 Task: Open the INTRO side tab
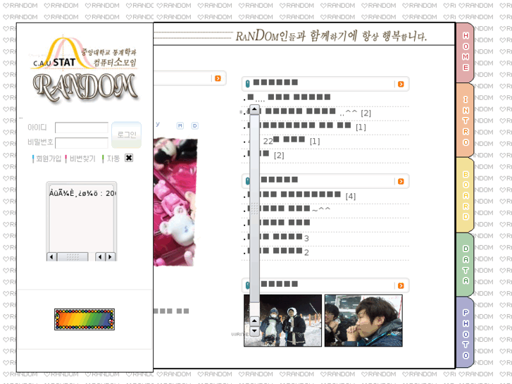tap(465, 120)
